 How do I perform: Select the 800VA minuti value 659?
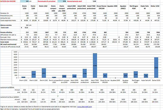tap(112, 90)
